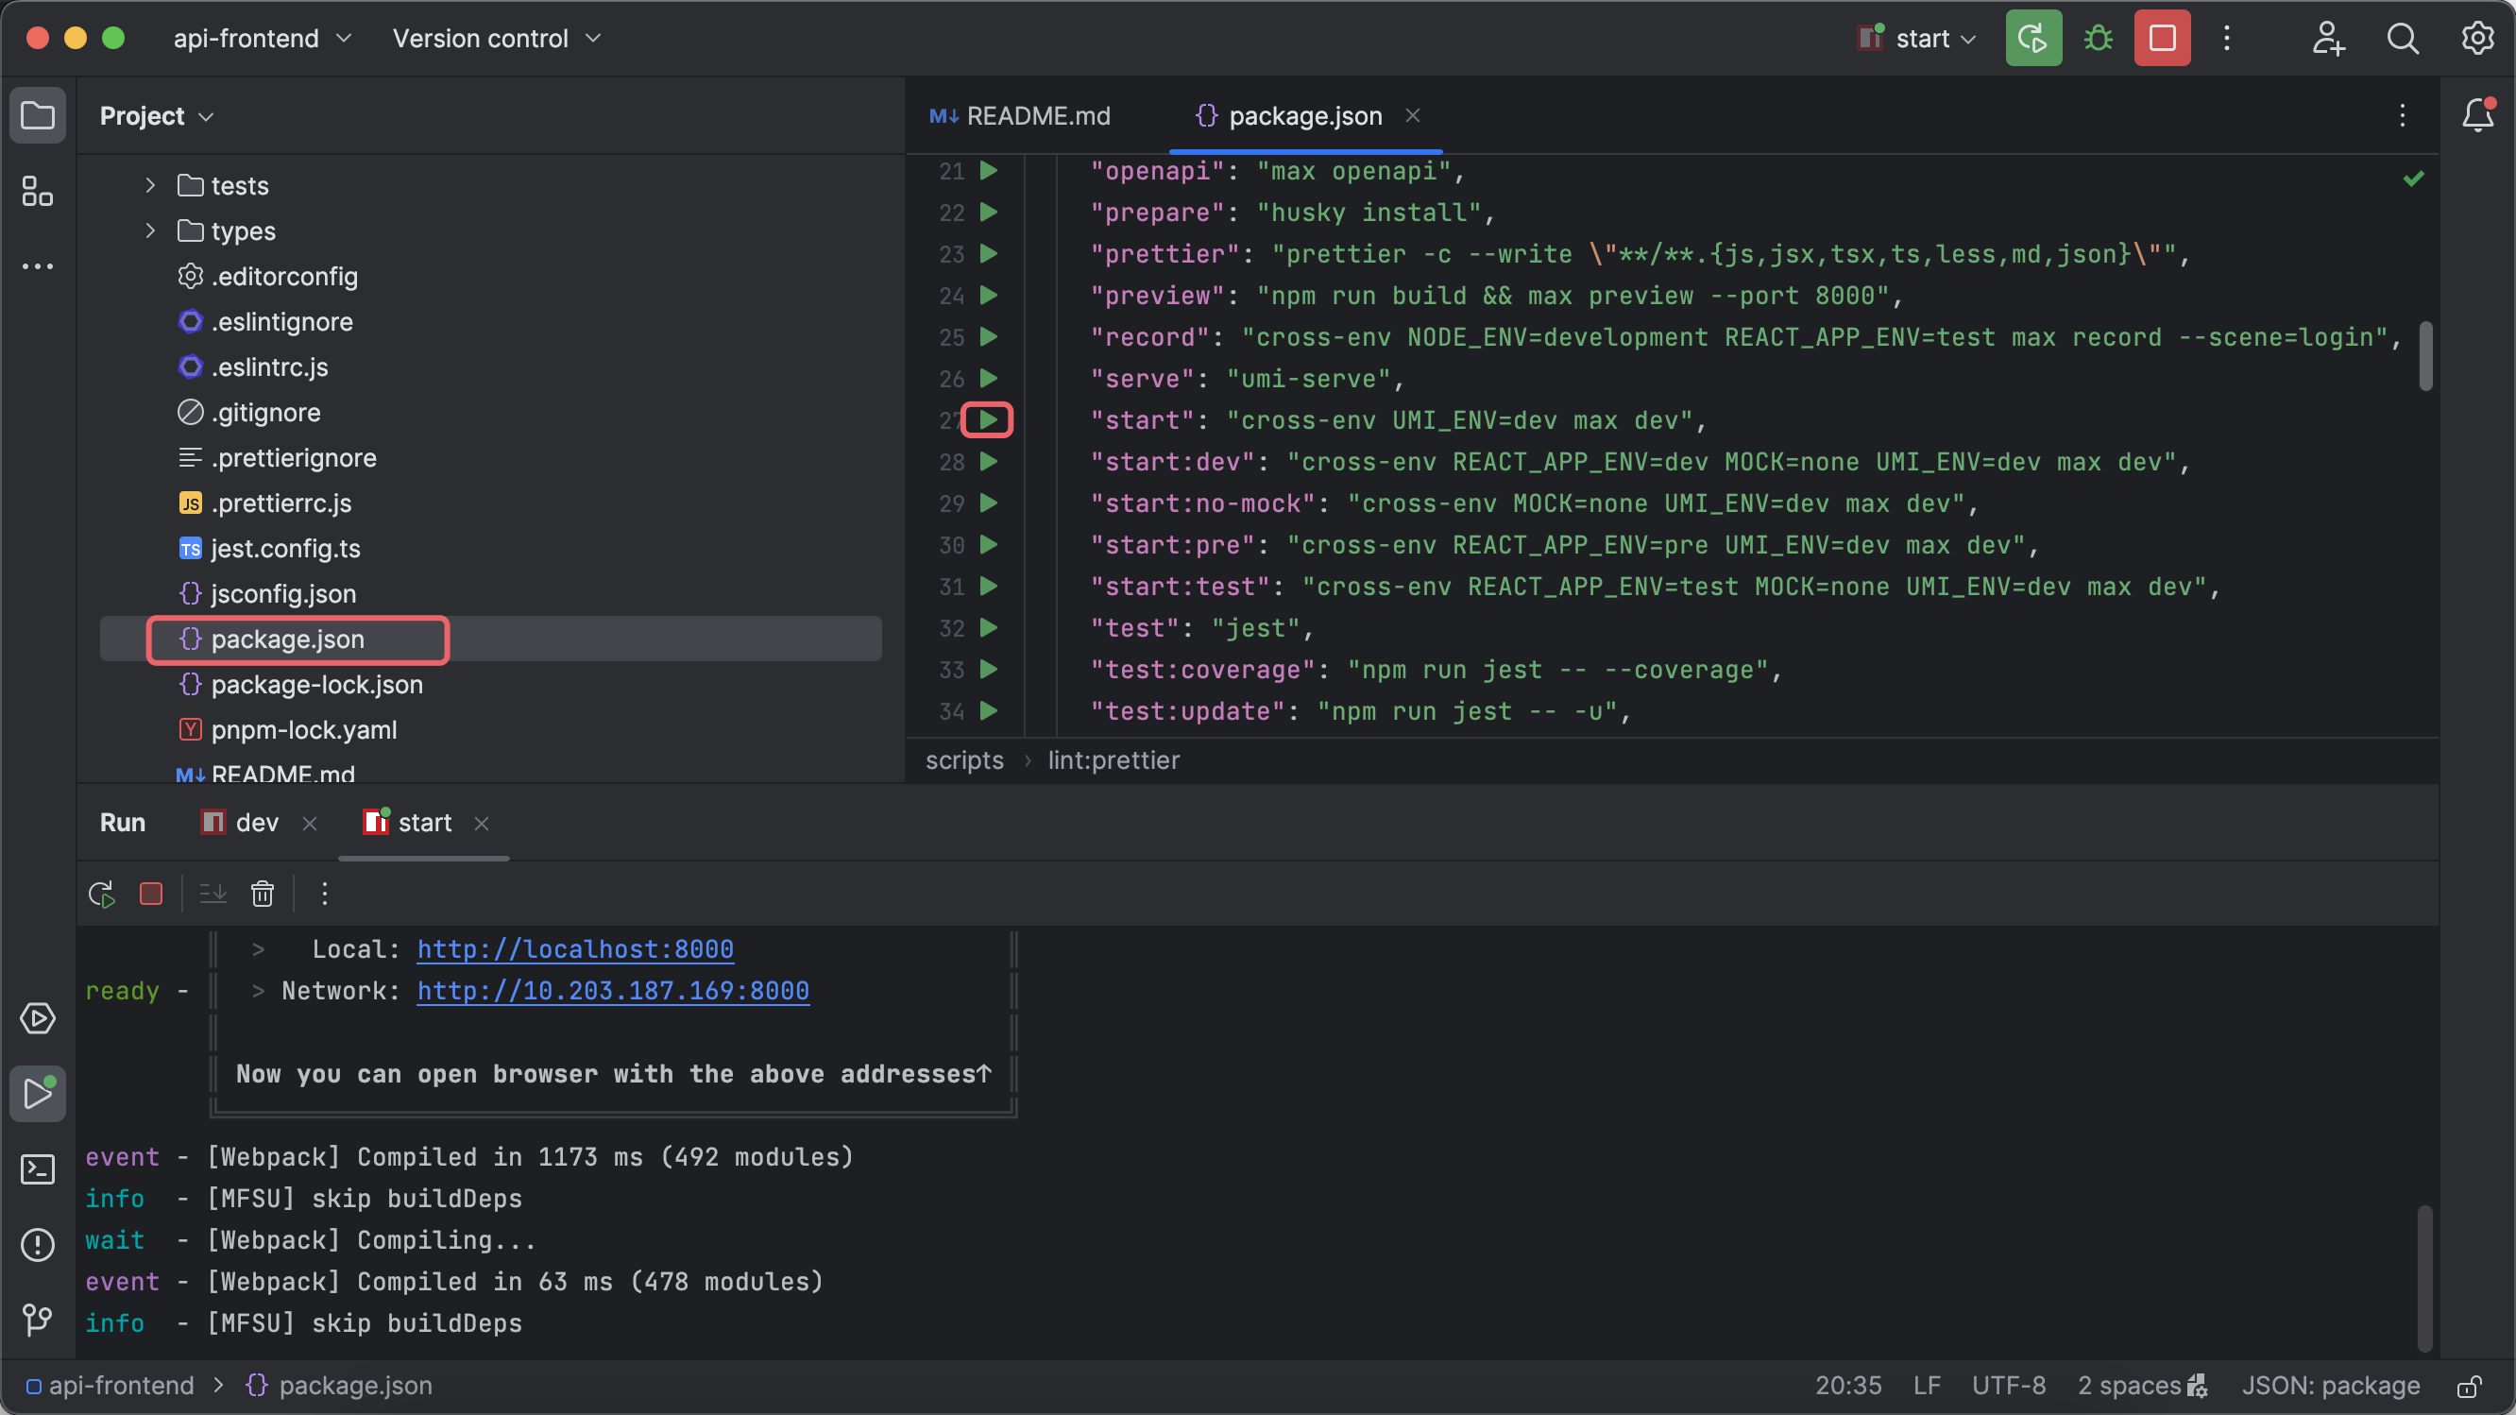Open editor tabs options menu
Image resolution: width=2516 pixels, height=1415 pixels.
(x=2402, y=115)
